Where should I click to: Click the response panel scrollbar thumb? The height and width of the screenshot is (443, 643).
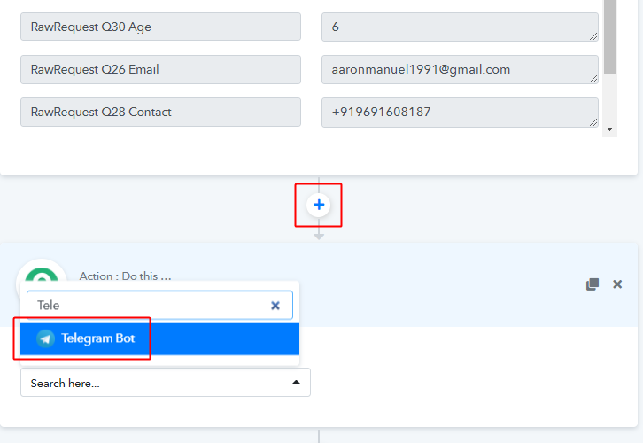pos(609,37)
